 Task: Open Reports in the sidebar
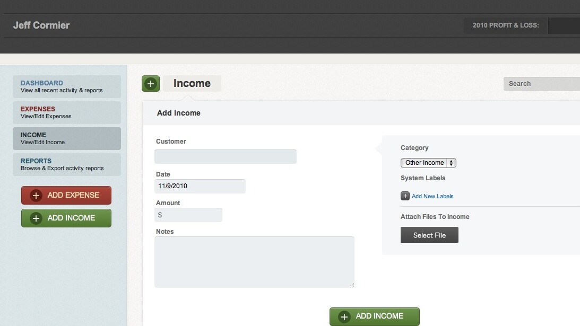point(67,164)
